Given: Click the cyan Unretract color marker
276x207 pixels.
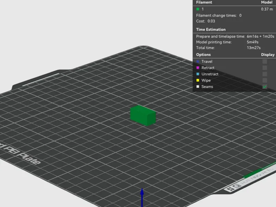Looking at the screenshot, I should tap(198, 74).
